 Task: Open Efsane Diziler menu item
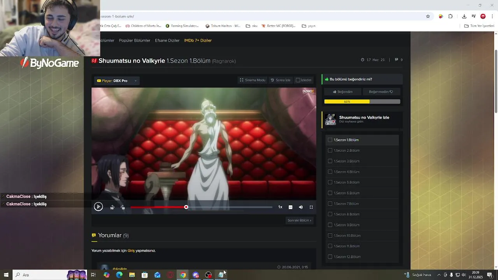pos(167,40)
